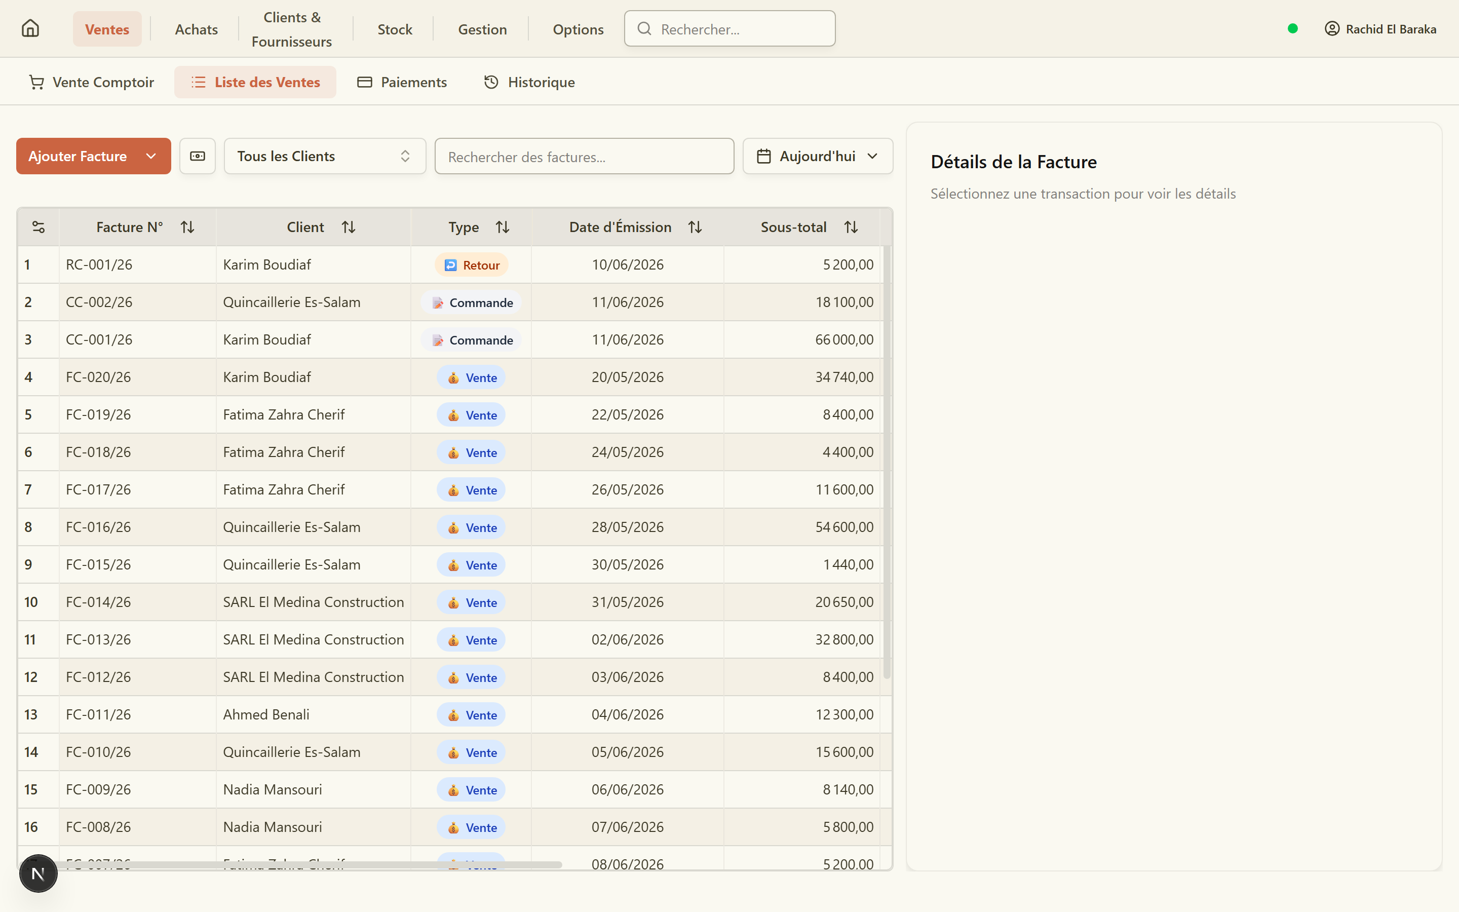Click Vente badge for FC-018/26
The height and width of the screenshot is (912, 1459).
point(472,452)
